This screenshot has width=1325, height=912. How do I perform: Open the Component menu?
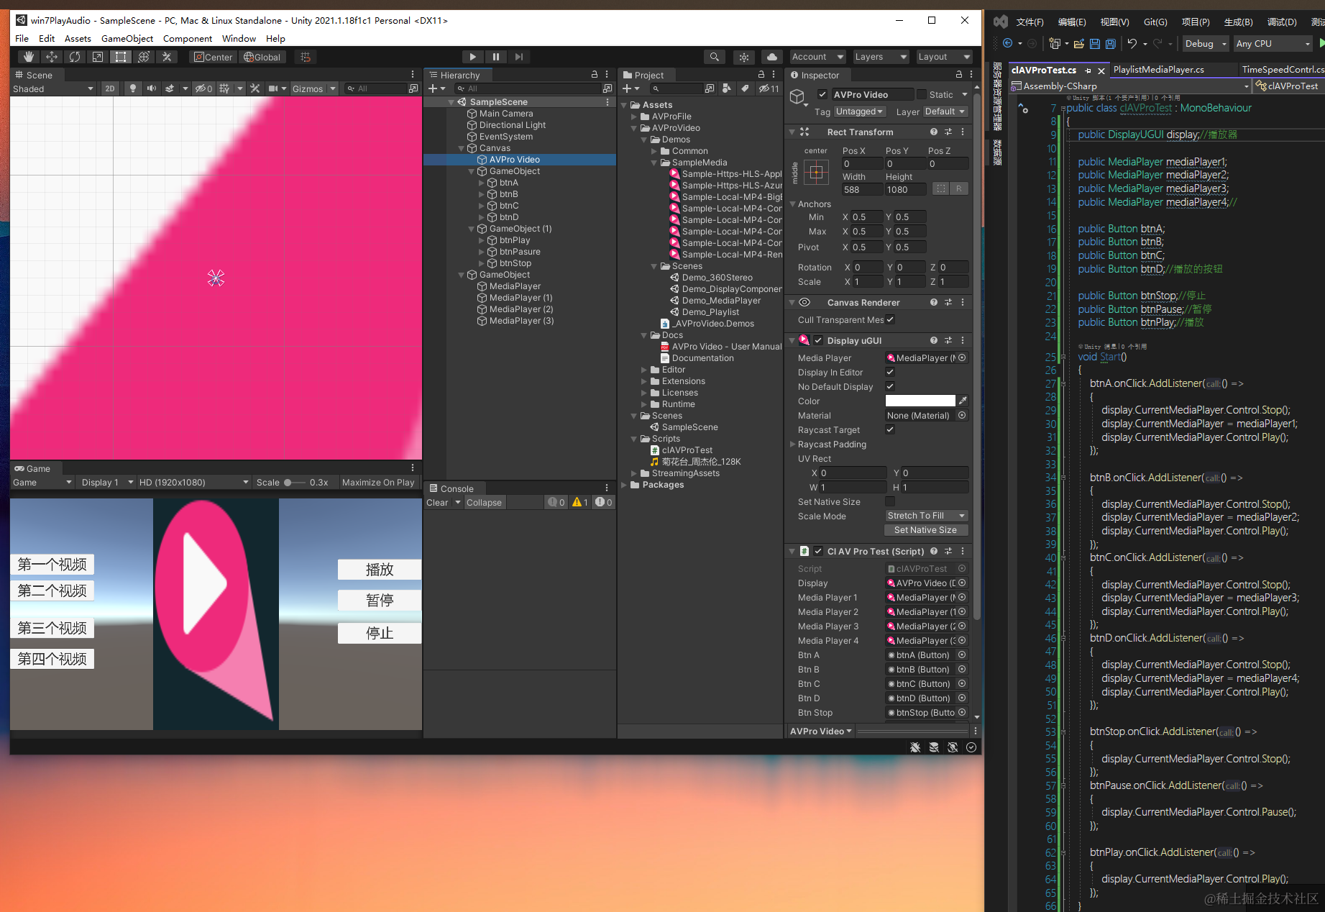tap(188, 38)
